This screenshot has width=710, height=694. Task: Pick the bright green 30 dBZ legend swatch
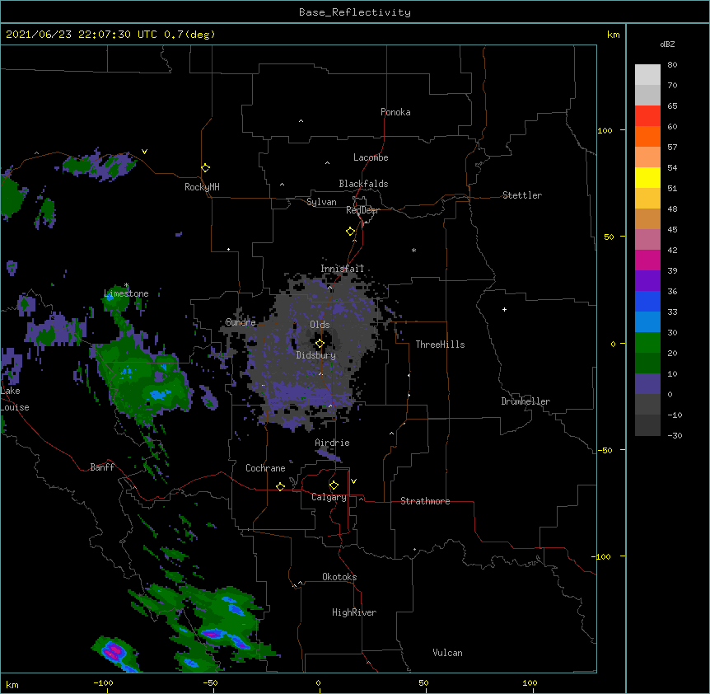647,343
